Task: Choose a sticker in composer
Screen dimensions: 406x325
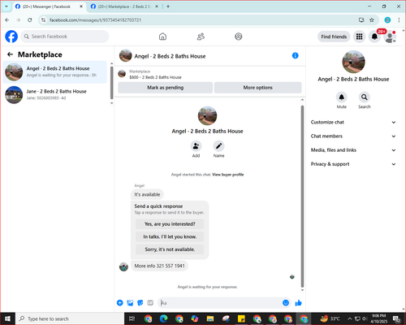Action: 140,303
